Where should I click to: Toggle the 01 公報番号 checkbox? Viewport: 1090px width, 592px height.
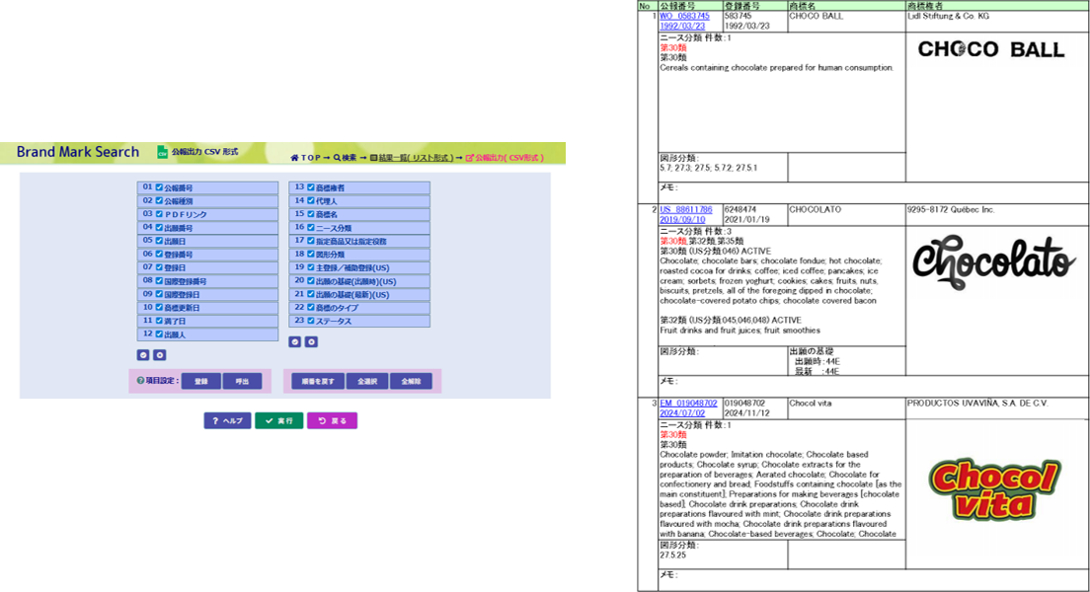point(159,187)
